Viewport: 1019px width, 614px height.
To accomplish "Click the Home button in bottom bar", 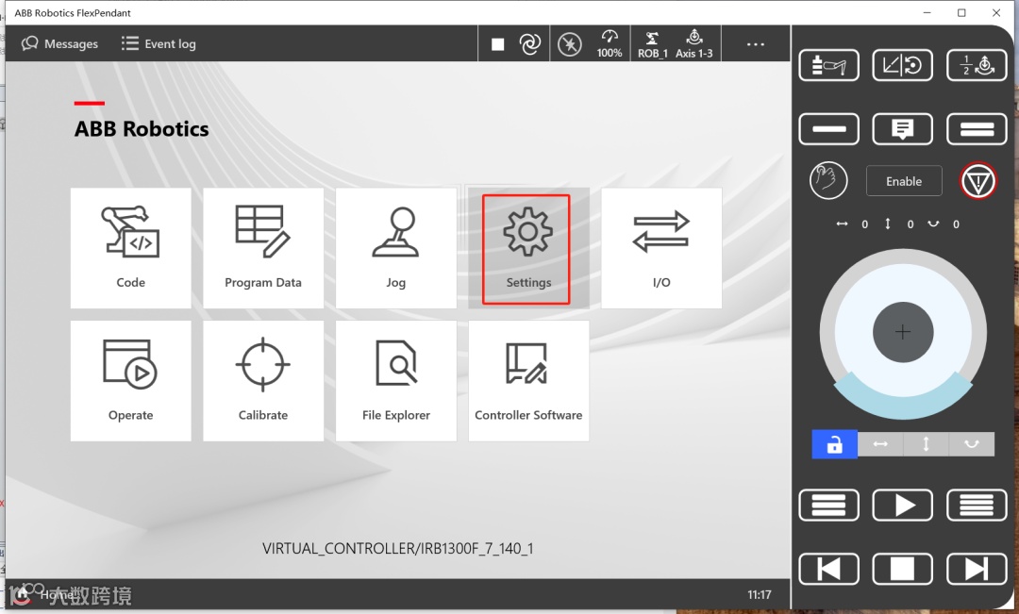I will [44, 594].
